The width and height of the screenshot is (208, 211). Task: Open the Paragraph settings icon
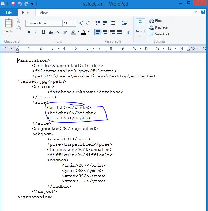(x=127, y=32)
